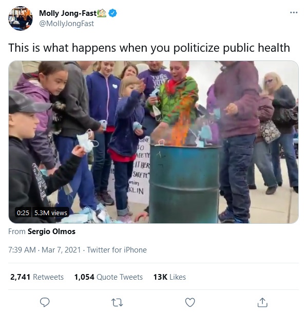Open the three-dot more options menu
The height and width of the screenshot is (314, 307).
tap(294, 13)
